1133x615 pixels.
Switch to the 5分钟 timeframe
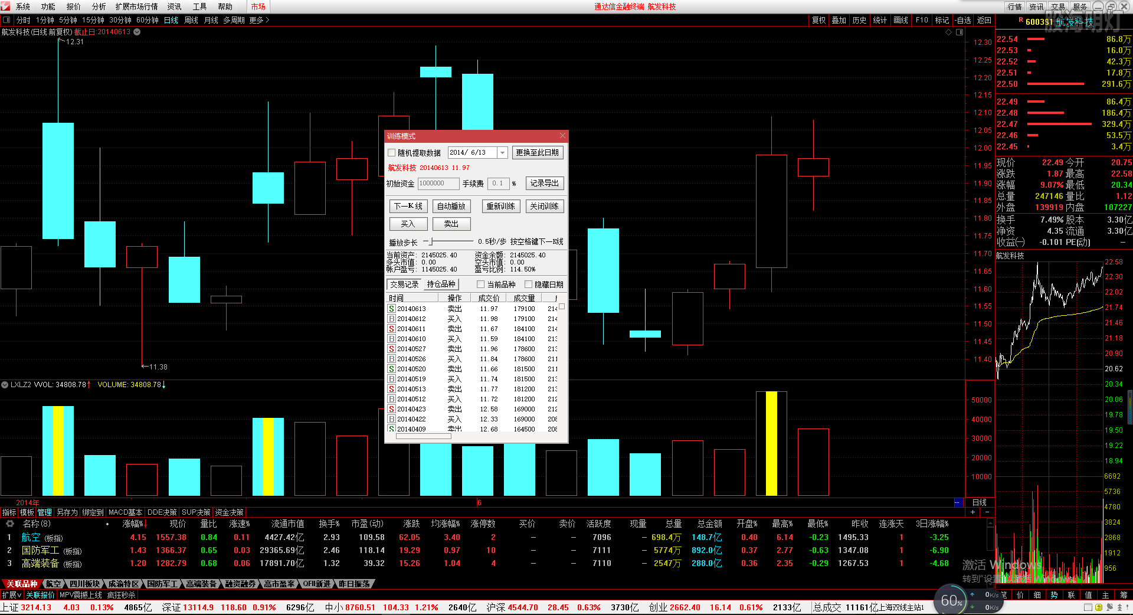tap(68, 20)
